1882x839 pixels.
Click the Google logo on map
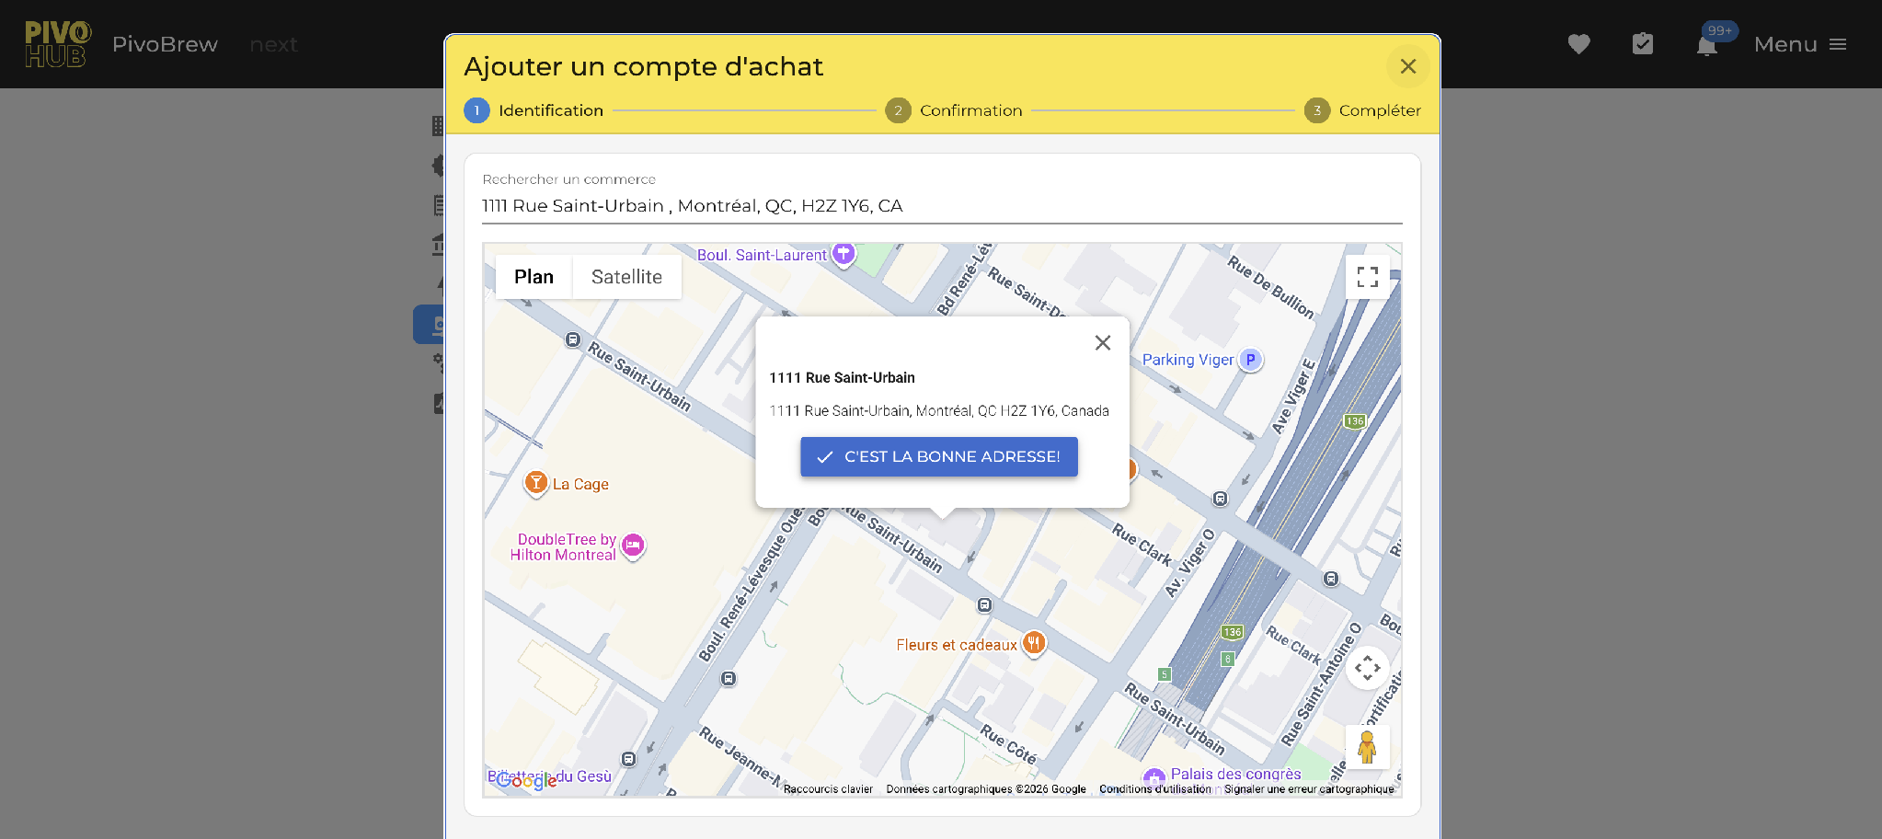[x=525, y=781]
